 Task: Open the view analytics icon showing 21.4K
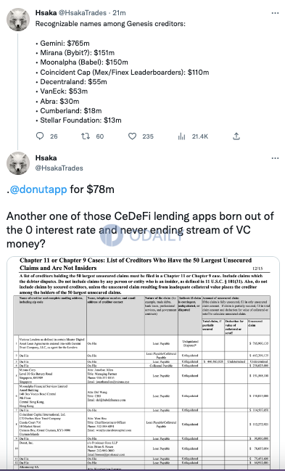click(181, 136)
